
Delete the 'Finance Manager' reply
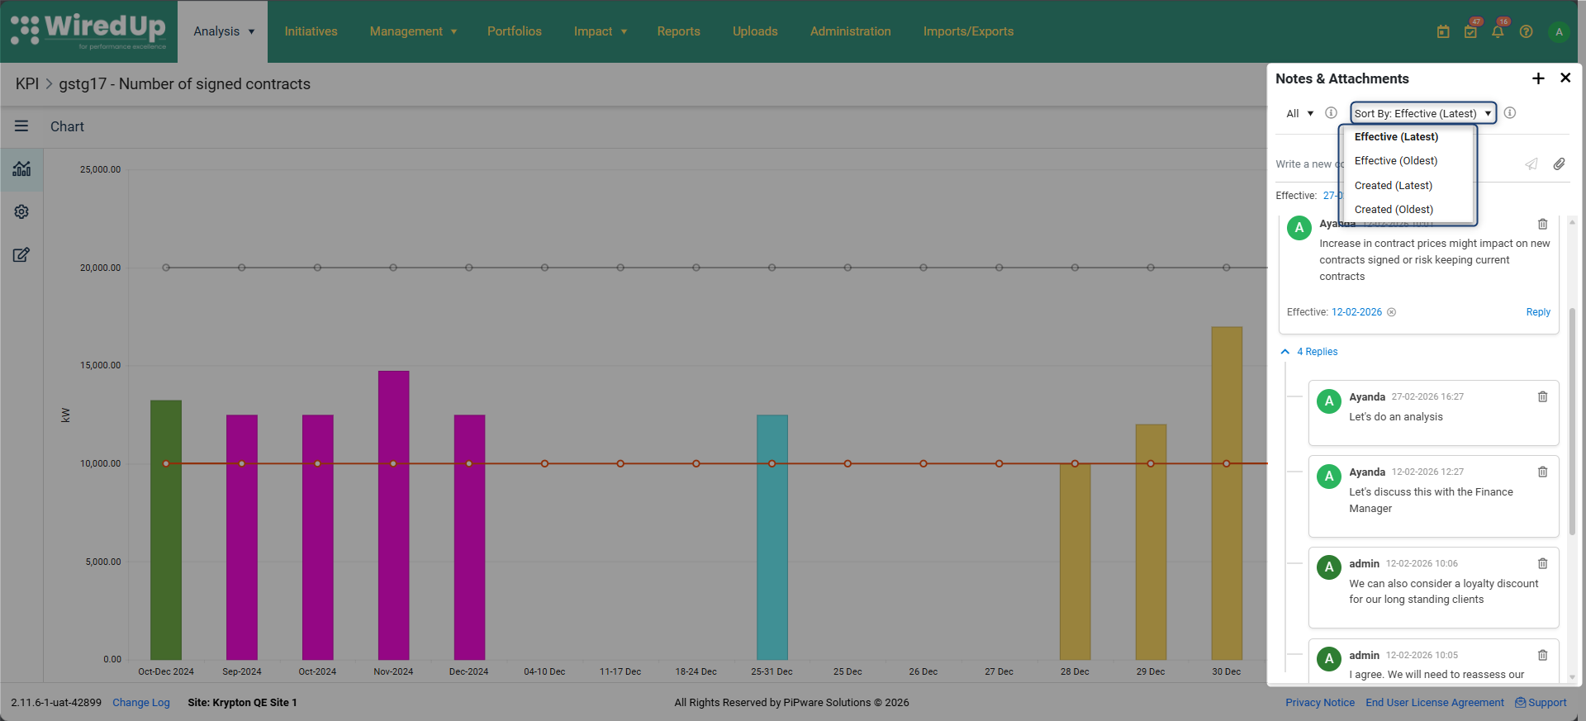1542,472
